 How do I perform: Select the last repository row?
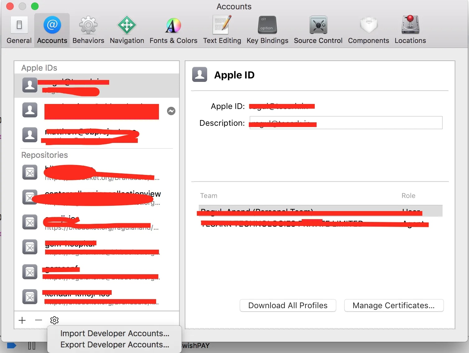(x=97, y=297)
